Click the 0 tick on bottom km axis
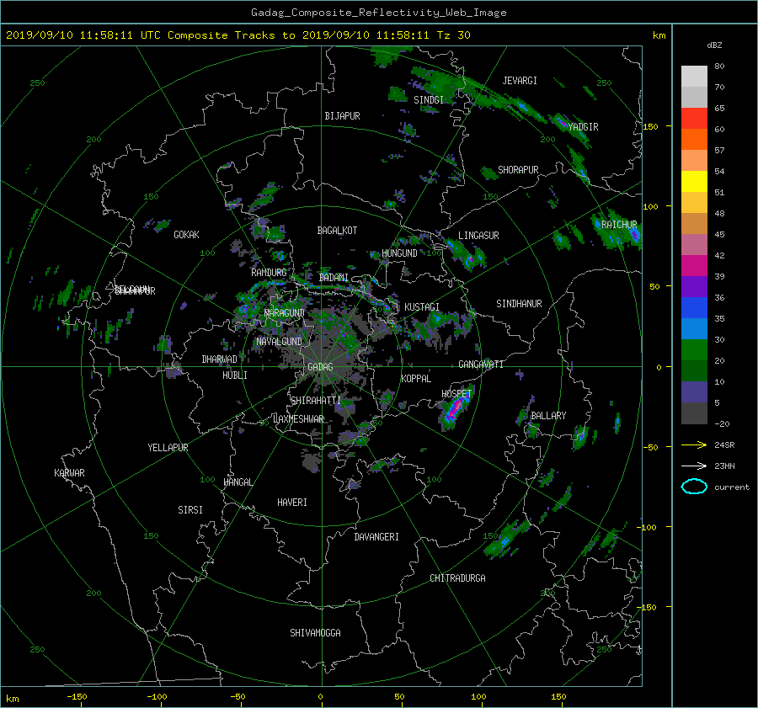Image resolution: width=758 pixels, height=708 pixels. (321, 697)
